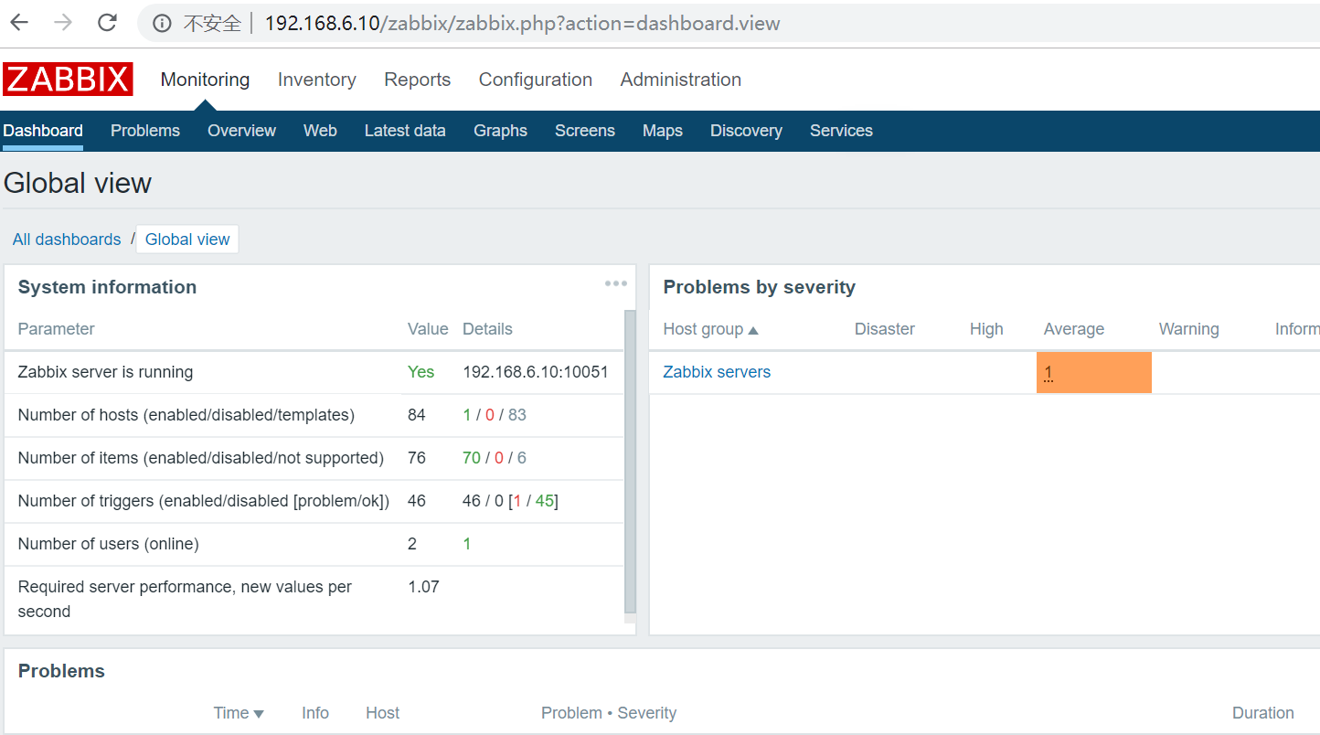
Task: Click 'Number of triggers' parameter row
Action: 314,501
